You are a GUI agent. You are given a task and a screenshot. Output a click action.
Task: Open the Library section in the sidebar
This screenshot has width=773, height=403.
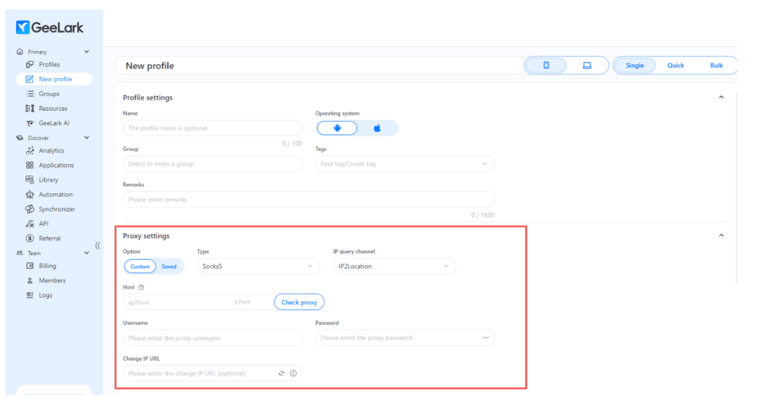(40, 180)
